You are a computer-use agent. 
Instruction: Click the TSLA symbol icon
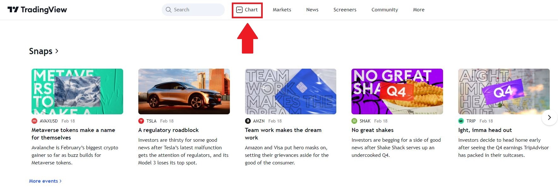(x=141, y=121)
